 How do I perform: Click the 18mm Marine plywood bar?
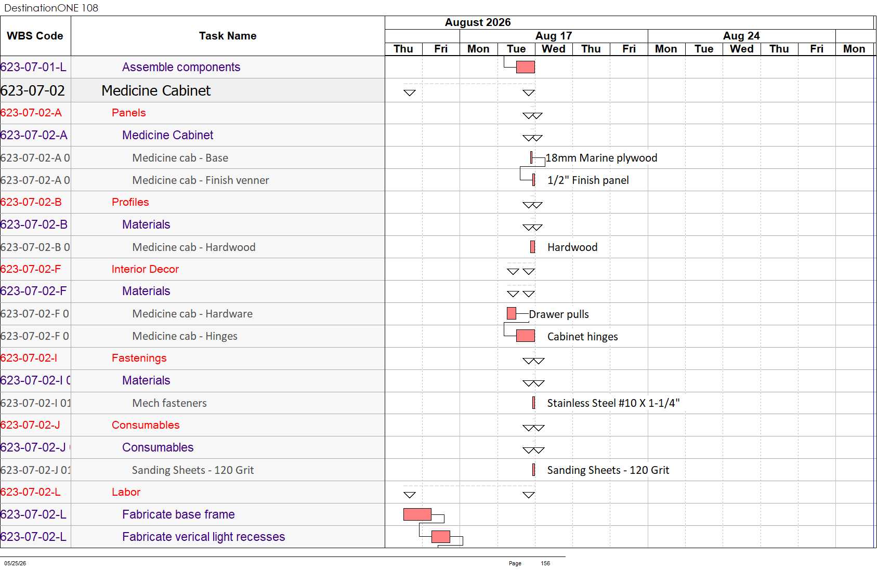531,157
